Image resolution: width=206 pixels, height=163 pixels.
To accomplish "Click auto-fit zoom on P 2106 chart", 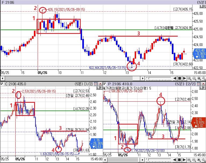I will [199, 160].
